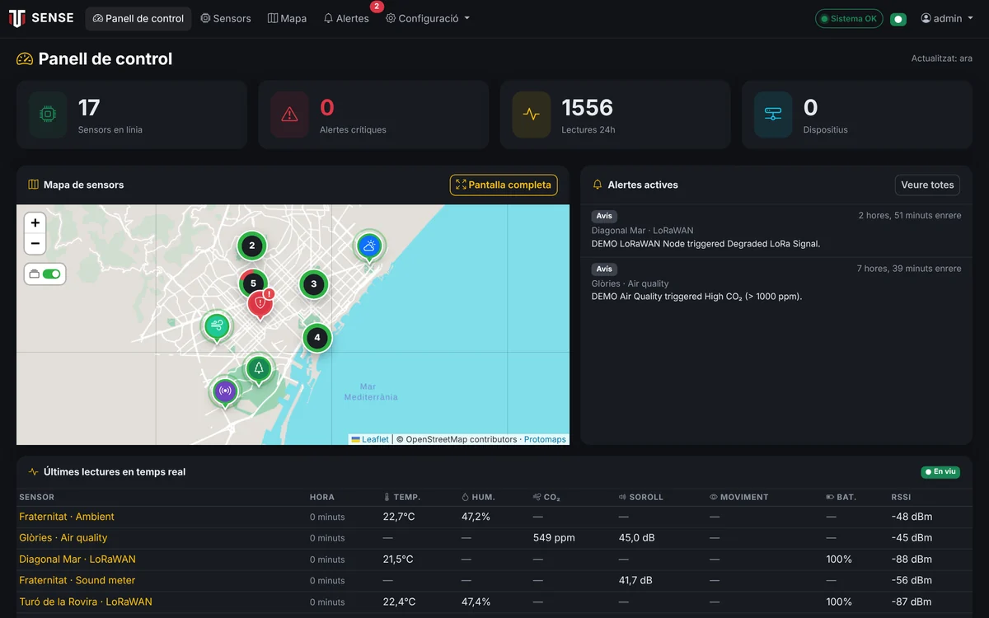Click the Actualitzat: ara timestamp
The width and height of the screenshot is (989, 618).
(942, 59)
